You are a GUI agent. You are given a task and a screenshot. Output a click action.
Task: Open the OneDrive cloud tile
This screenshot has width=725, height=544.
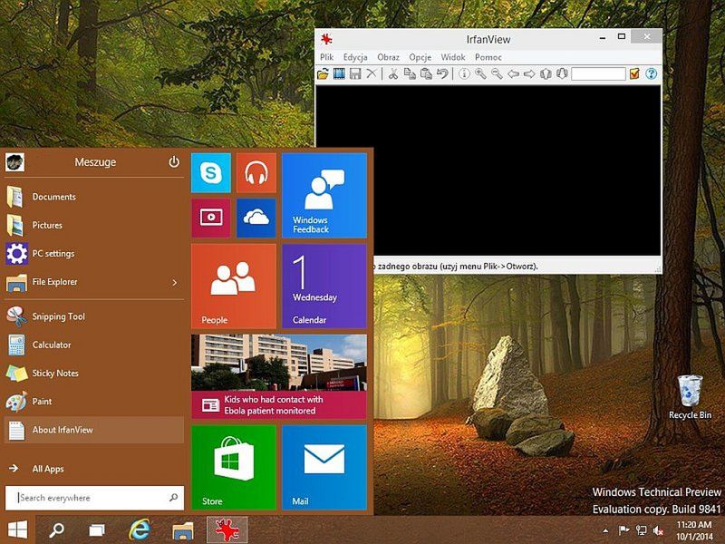click(256, 218)
